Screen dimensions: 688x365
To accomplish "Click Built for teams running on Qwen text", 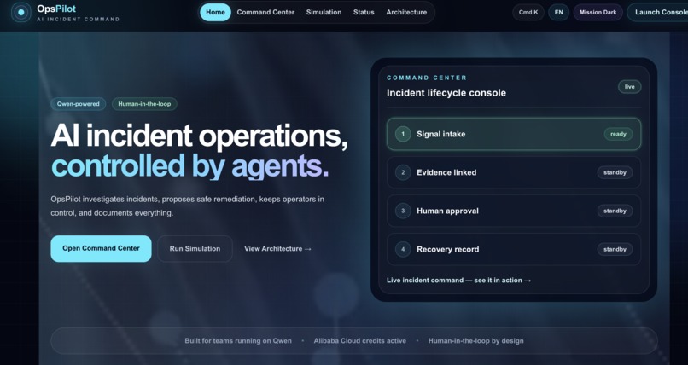I will click(238, 340).
